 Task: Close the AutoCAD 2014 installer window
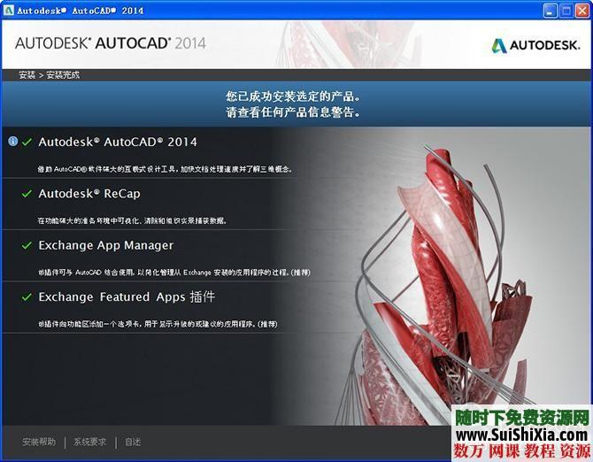click(582, 11)
